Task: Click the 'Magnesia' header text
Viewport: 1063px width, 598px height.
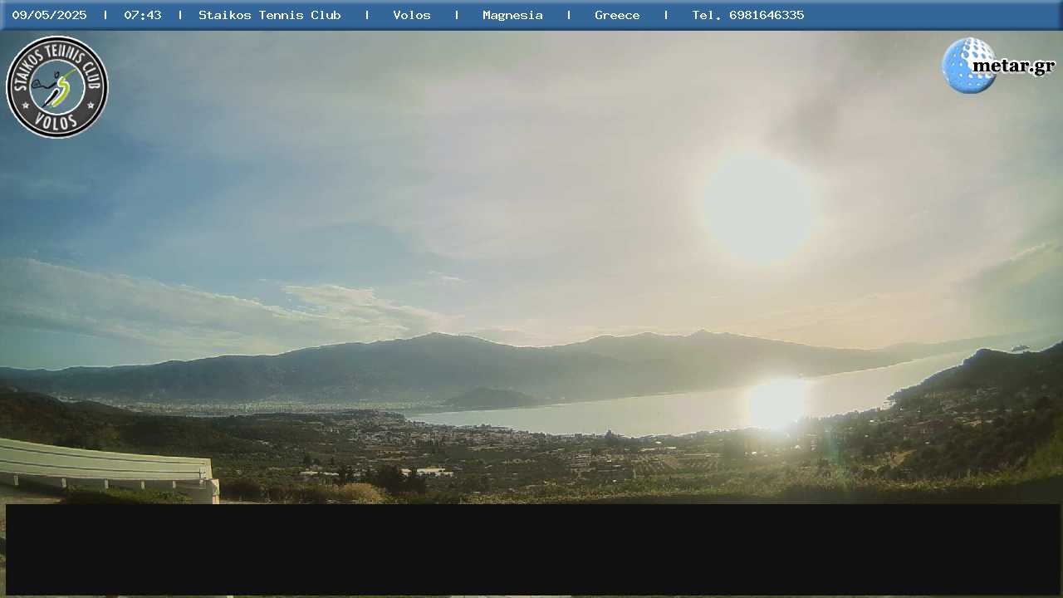Action: coord(512,15)
